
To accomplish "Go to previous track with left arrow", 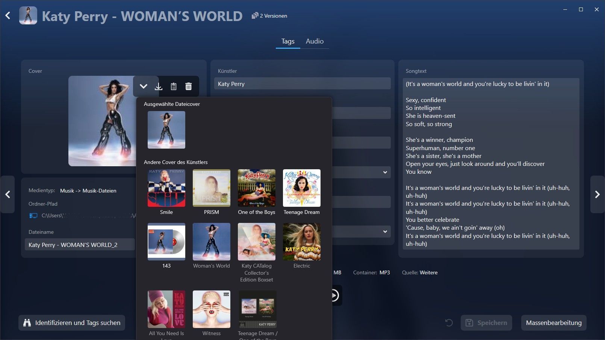I will pyautogui.click(x=8, y=194).
